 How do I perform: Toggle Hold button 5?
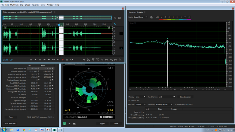pos(177,17)
